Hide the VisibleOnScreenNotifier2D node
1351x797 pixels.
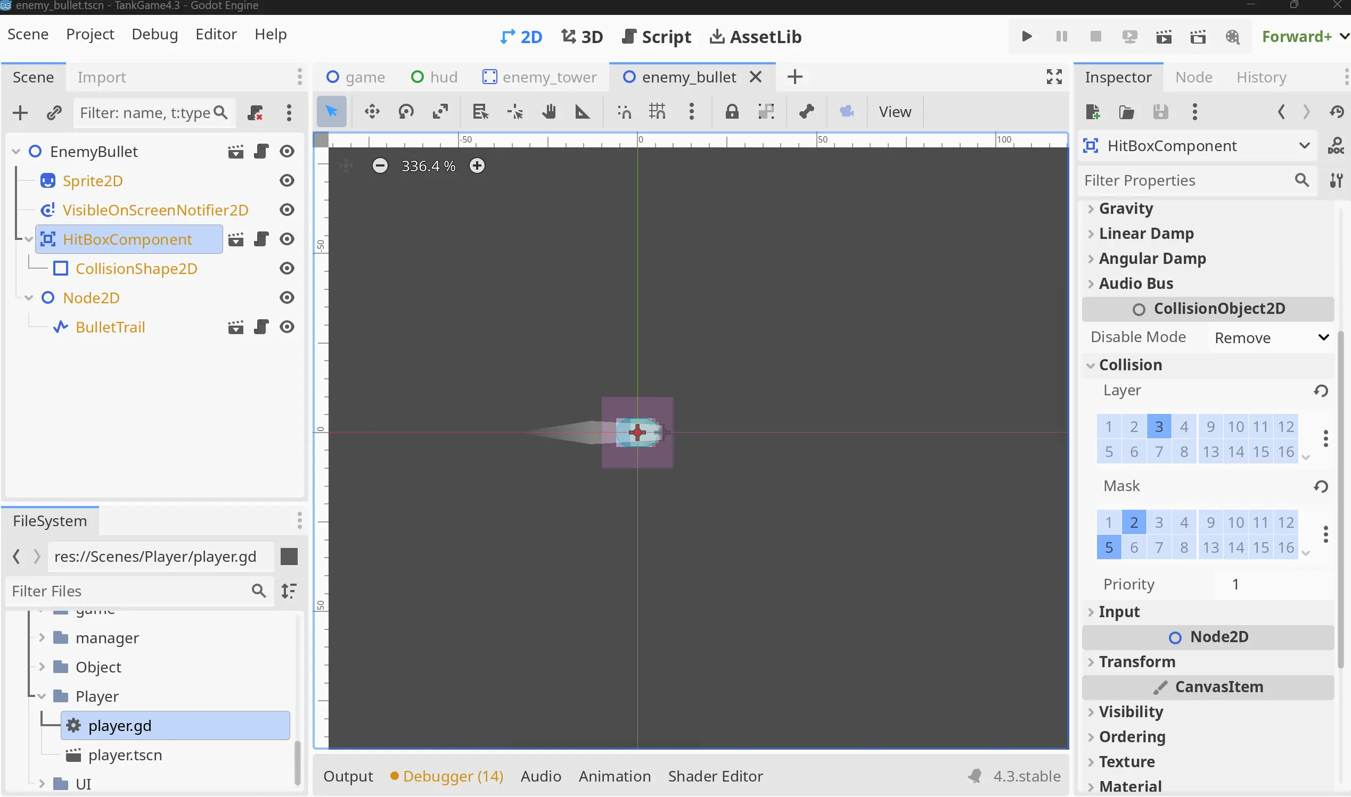[287, 210]
